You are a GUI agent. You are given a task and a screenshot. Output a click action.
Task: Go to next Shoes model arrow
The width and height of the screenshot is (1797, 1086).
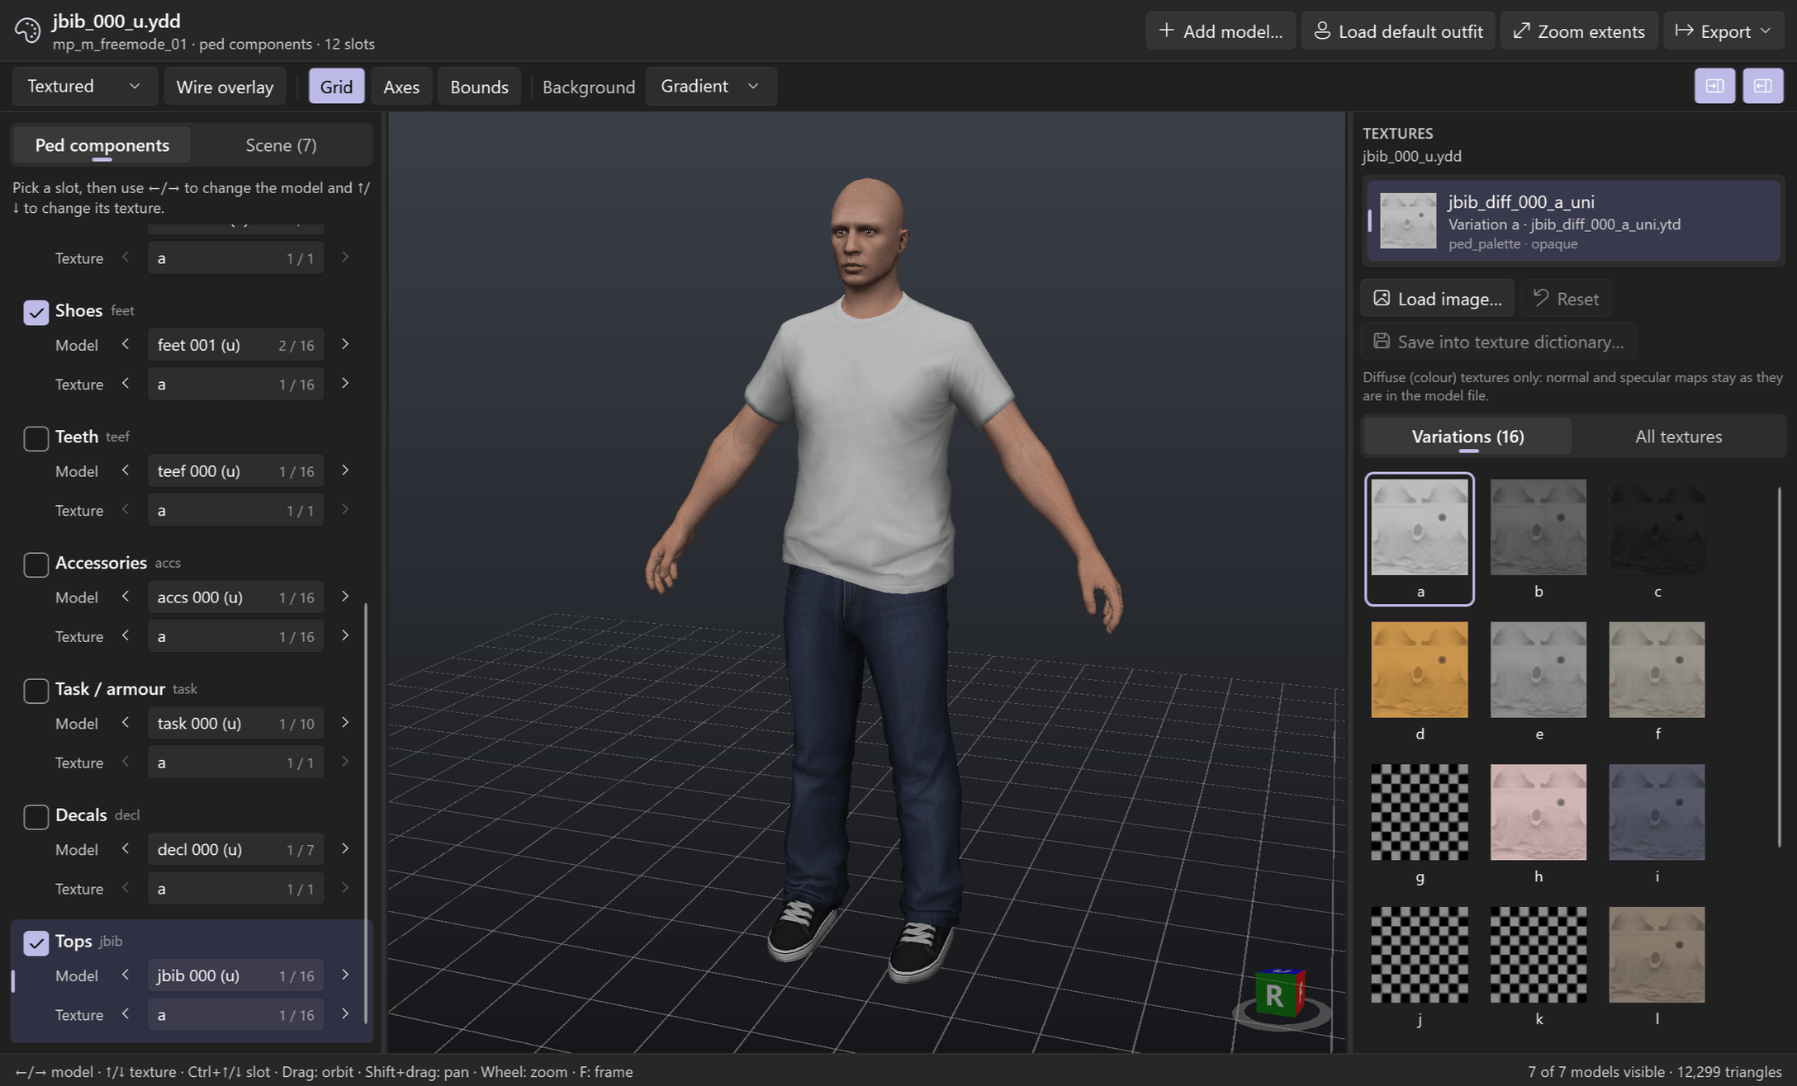point(345,344)
